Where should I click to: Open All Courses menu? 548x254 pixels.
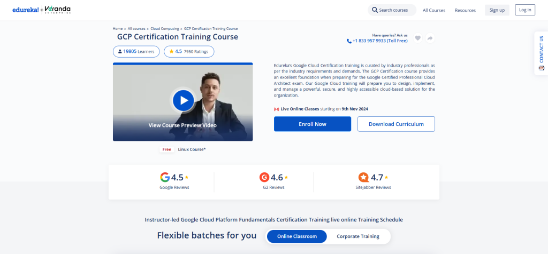tap(433, 11)
